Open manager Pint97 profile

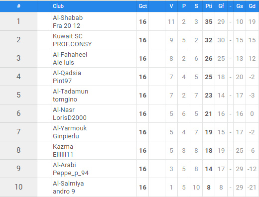62,81
